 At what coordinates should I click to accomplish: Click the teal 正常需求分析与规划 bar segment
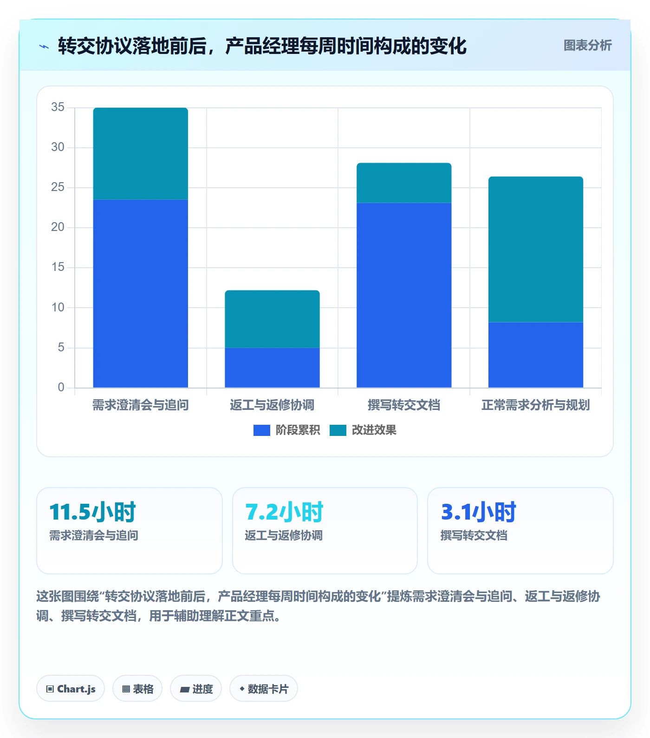pos(536,250)
